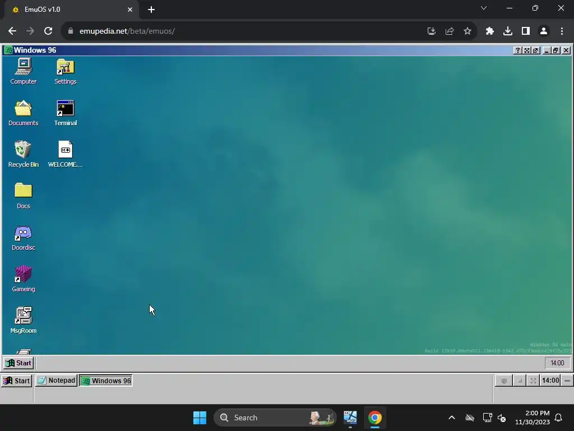Open the Chrome profile avatar menu

[544, 31]
